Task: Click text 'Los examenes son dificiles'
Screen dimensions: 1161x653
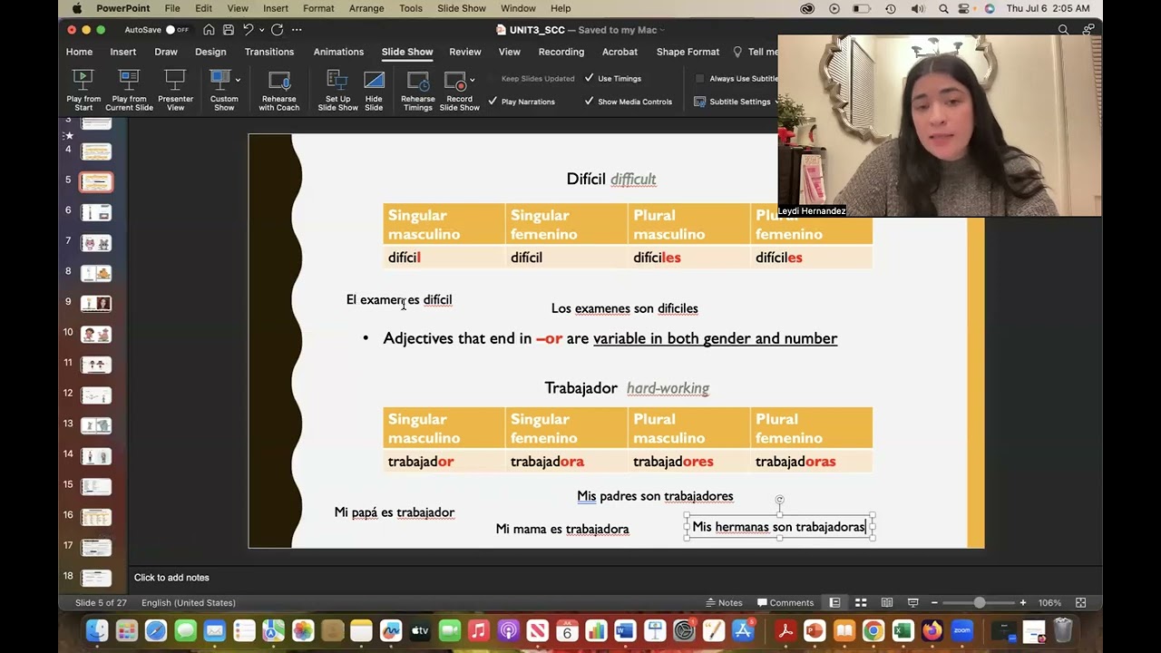Action: click(624, 308)
